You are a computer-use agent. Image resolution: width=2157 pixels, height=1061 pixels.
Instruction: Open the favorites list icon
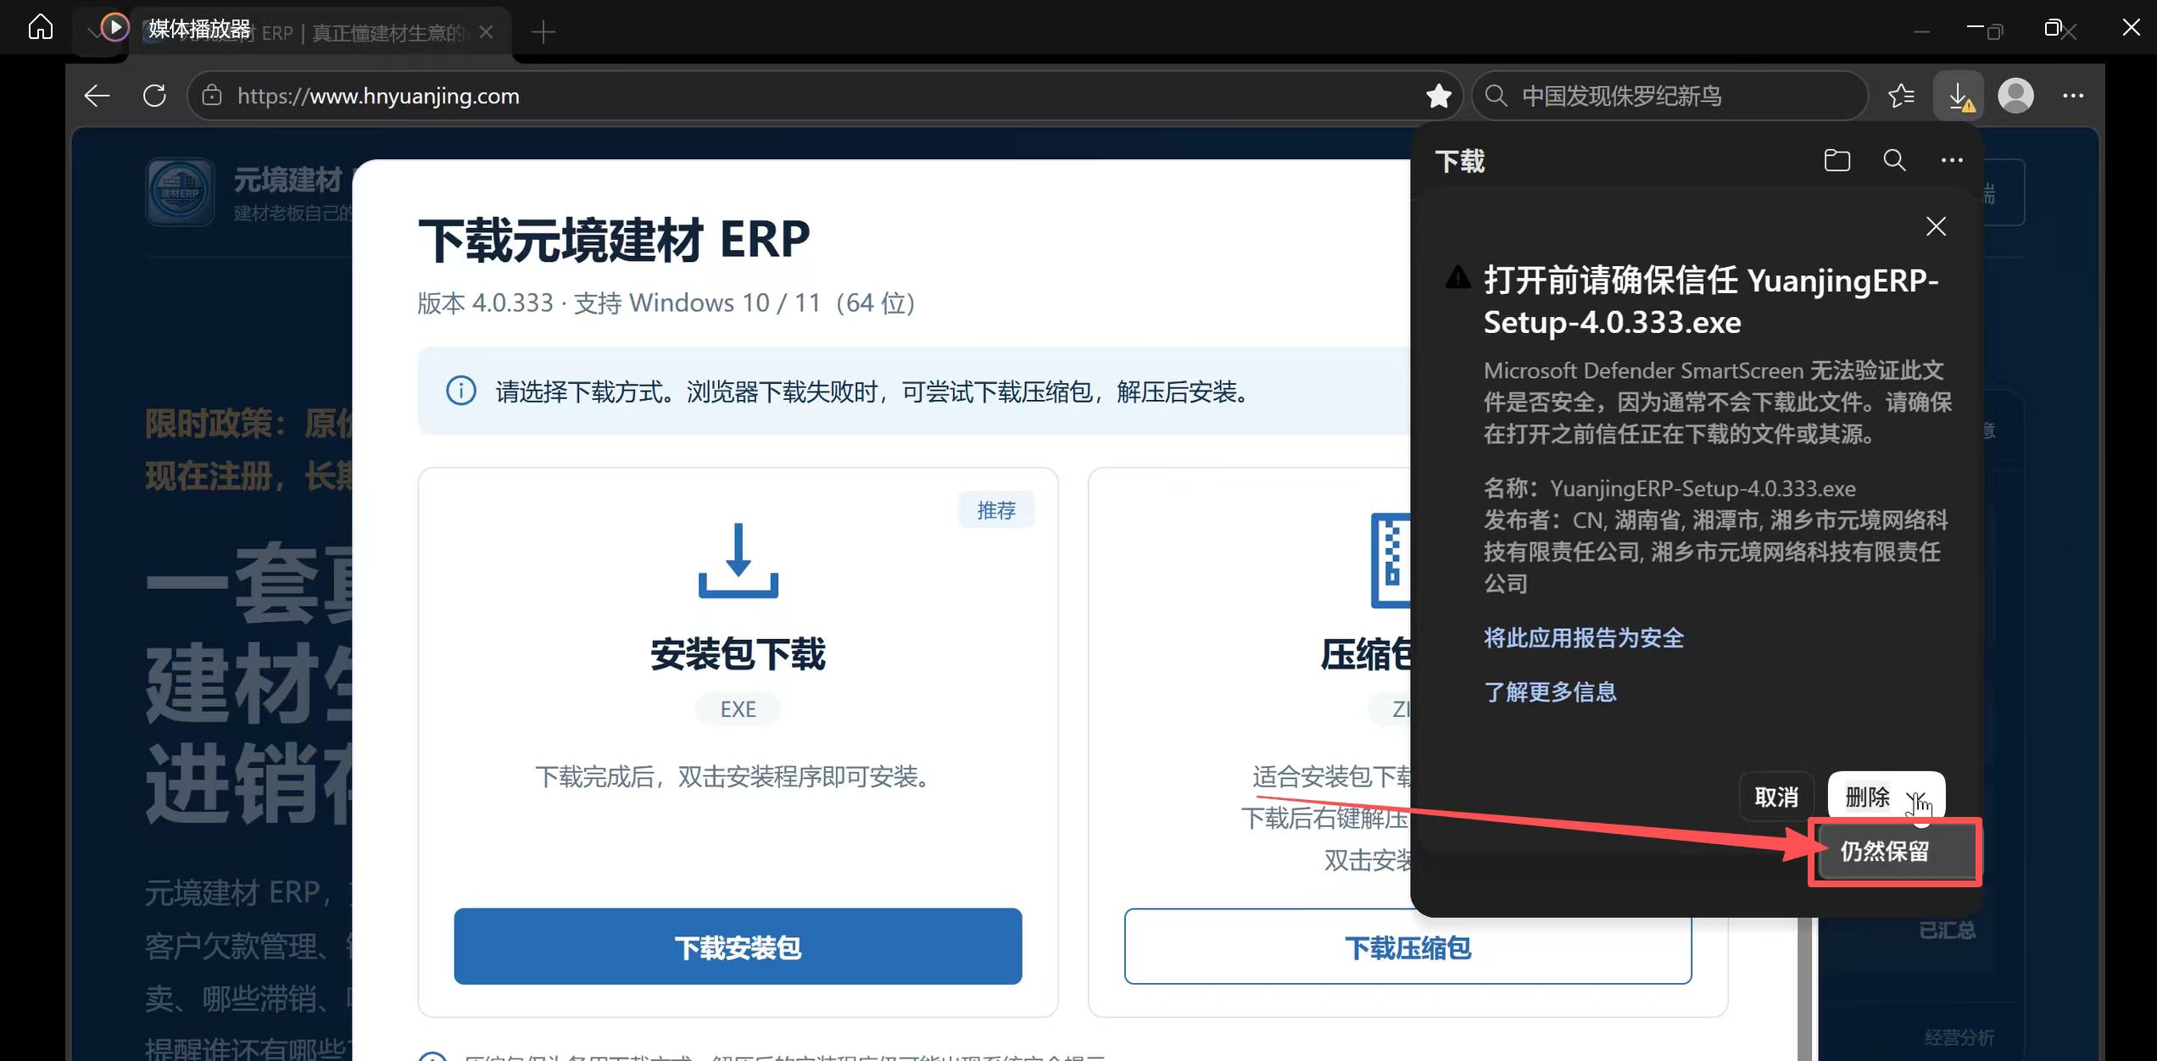pyautogui.click(x=1902, y=96)
